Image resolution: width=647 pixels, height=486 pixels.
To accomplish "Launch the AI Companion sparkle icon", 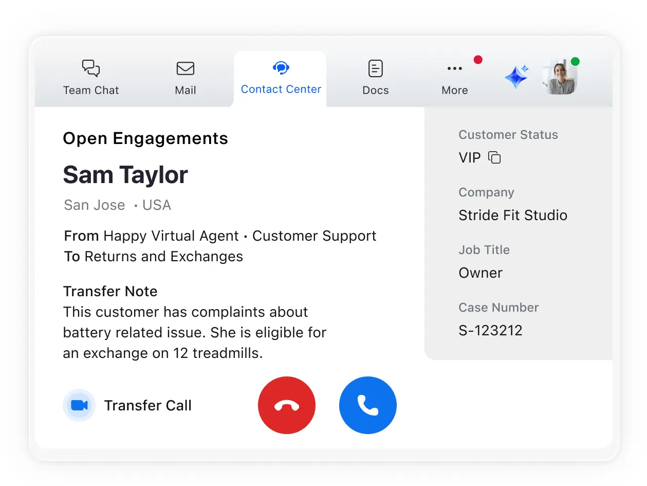I will coord(516,77).
